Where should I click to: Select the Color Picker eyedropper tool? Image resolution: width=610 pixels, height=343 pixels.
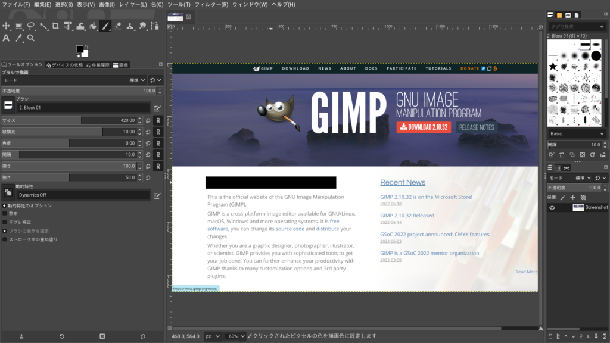click(x=18, y=38)
